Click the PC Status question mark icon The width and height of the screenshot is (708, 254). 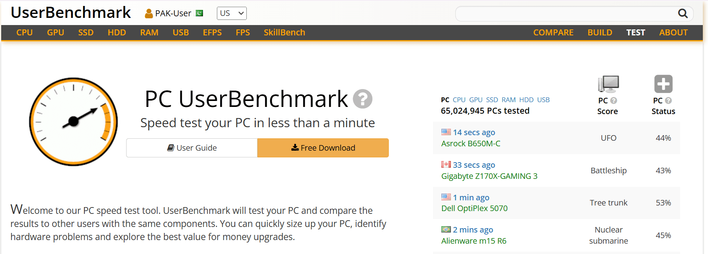coord(669,101)
